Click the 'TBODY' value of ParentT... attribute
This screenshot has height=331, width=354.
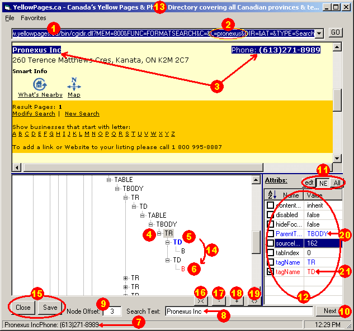pyautogui.click(x=318, y=234)
